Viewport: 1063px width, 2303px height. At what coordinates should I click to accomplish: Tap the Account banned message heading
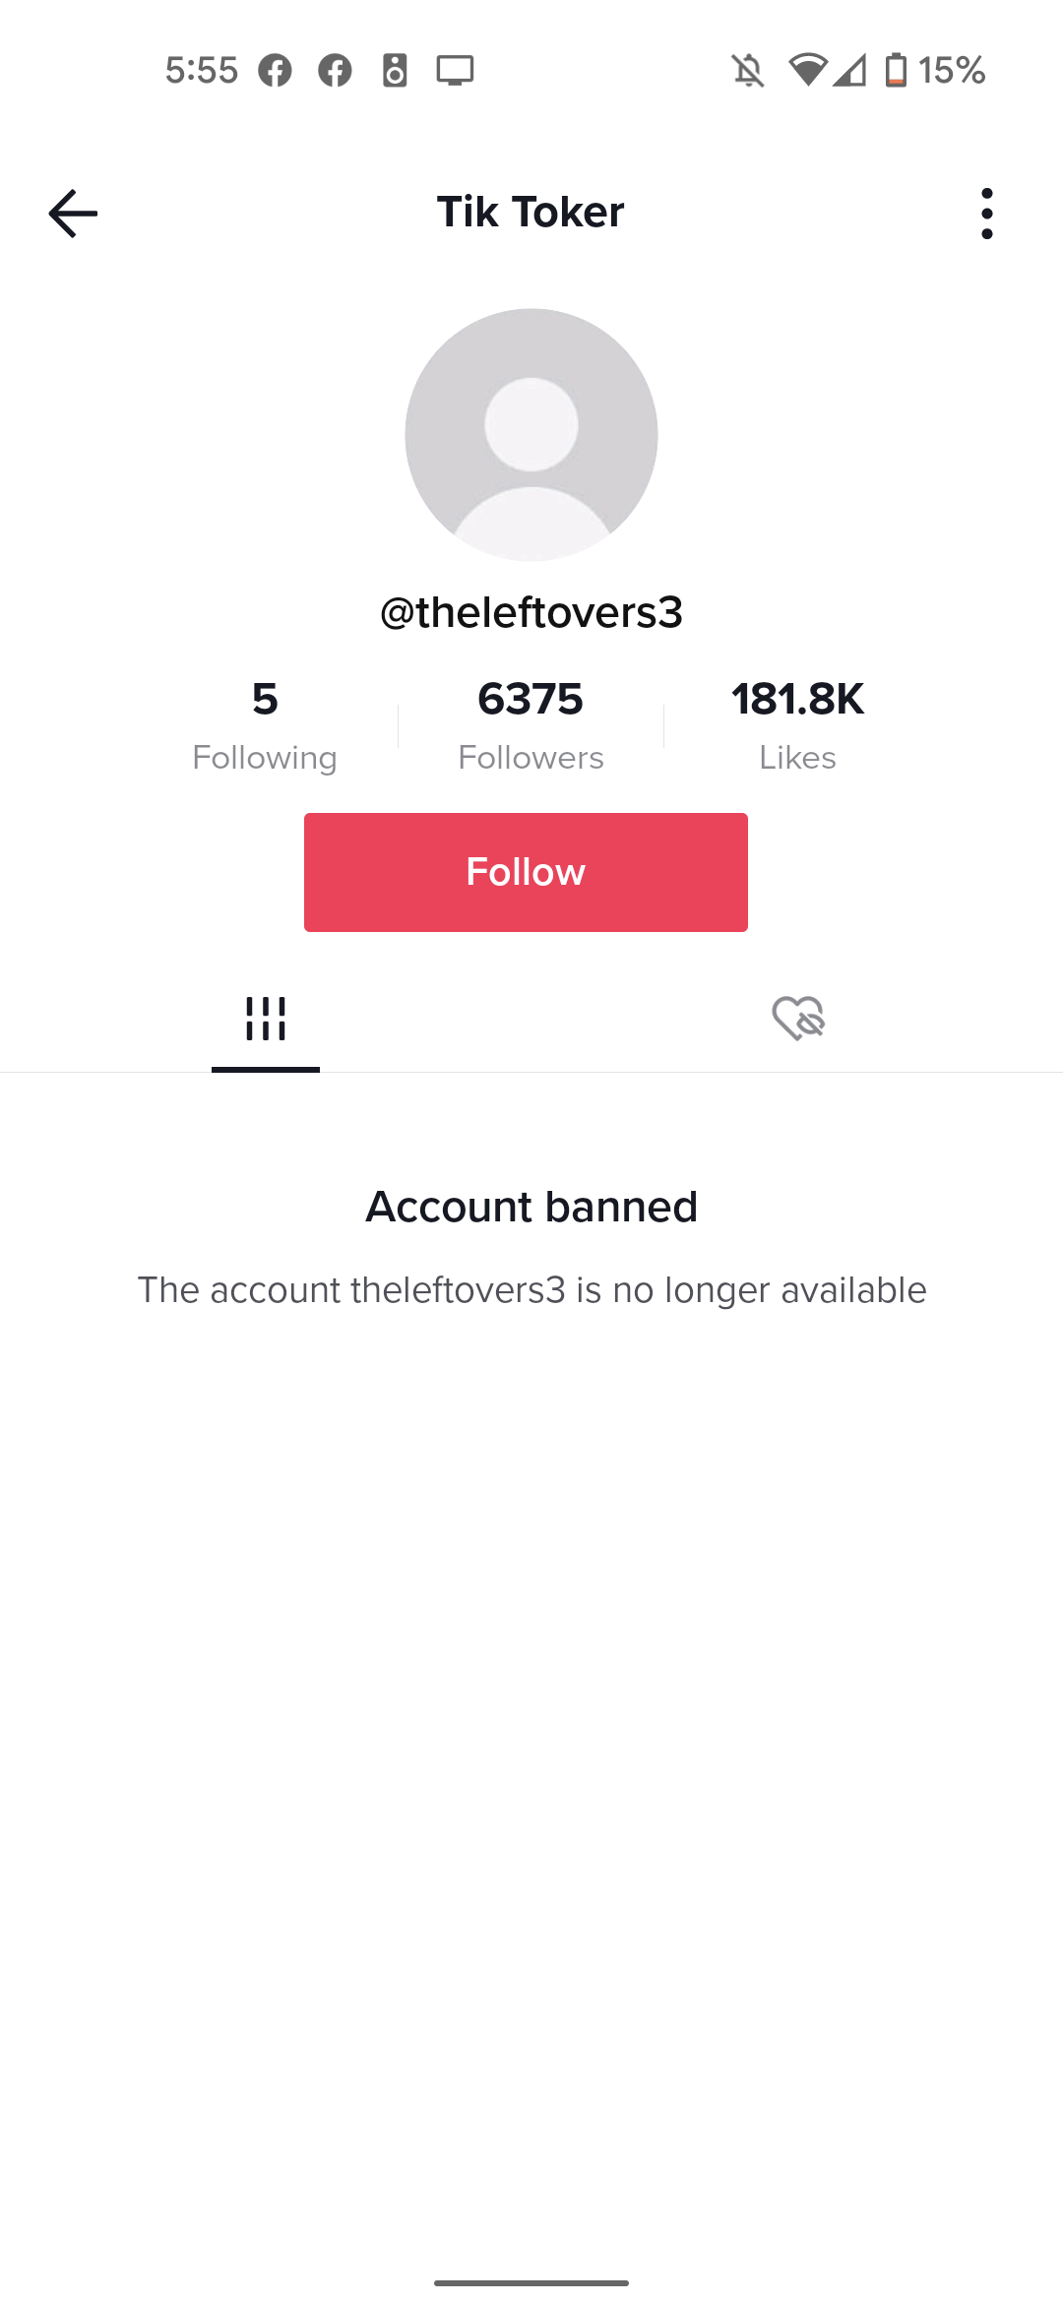(x=531, y=1207)
